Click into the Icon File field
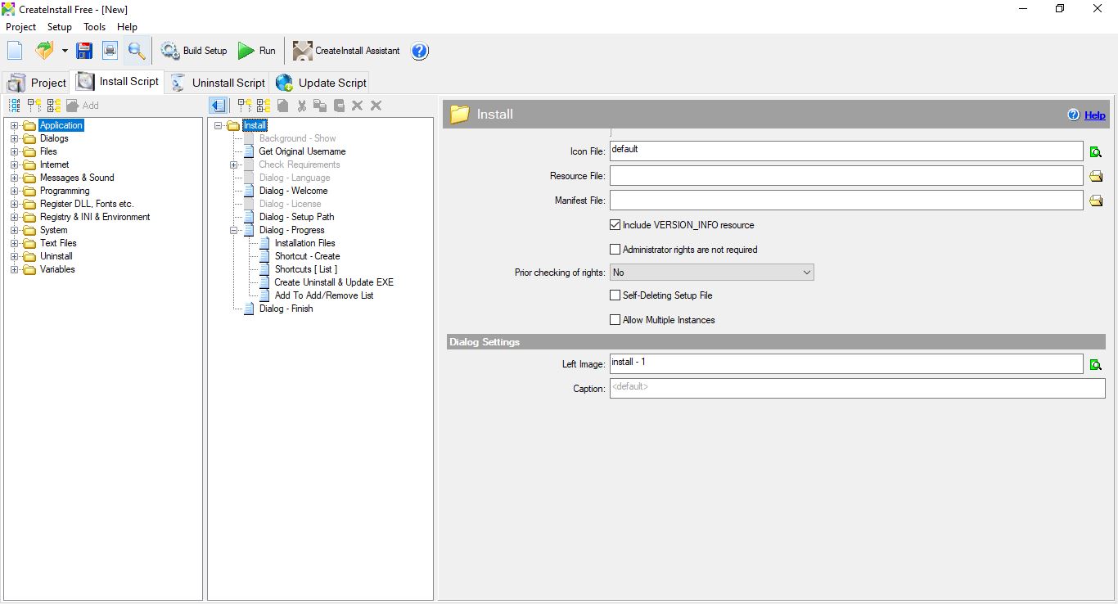 pos(846,151)
